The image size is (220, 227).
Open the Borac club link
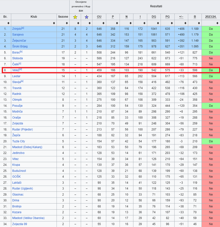pyautogui.click(x=16, y=52)
